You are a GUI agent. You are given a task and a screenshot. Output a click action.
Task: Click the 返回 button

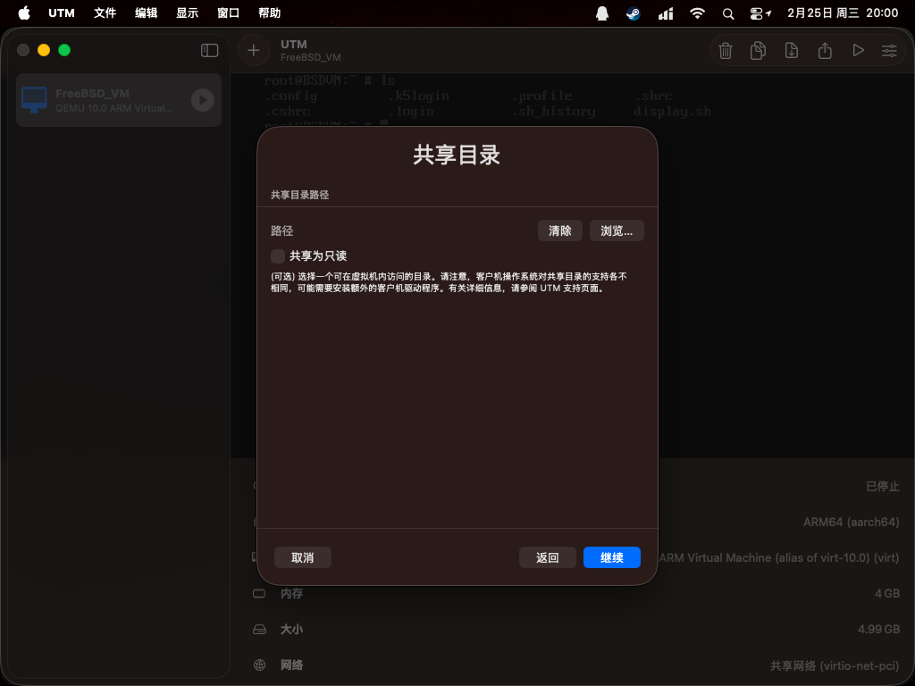click(548, 557)
